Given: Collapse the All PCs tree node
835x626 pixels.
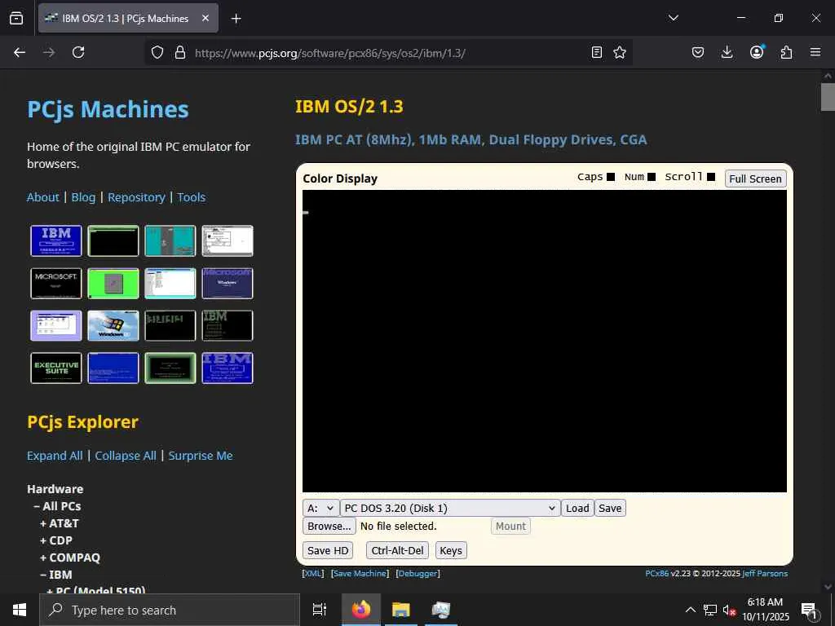Looking at the screenshot, I should point(58,506).
